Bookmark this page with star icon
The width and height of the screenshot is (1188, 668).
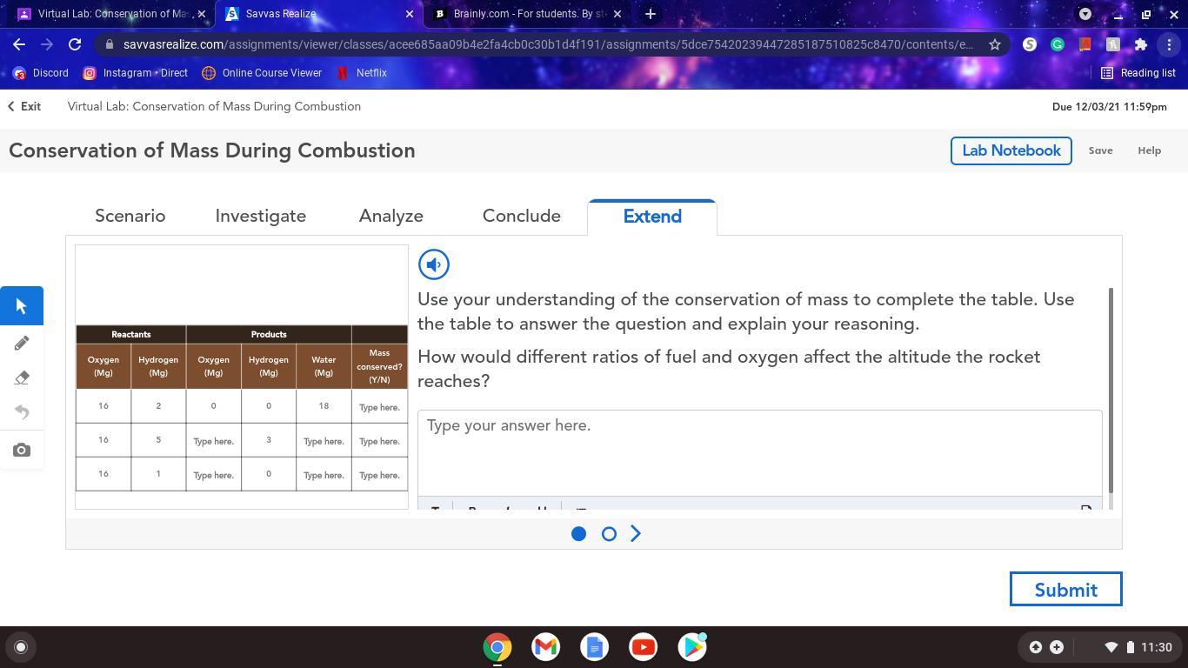[x=995, y=44]
